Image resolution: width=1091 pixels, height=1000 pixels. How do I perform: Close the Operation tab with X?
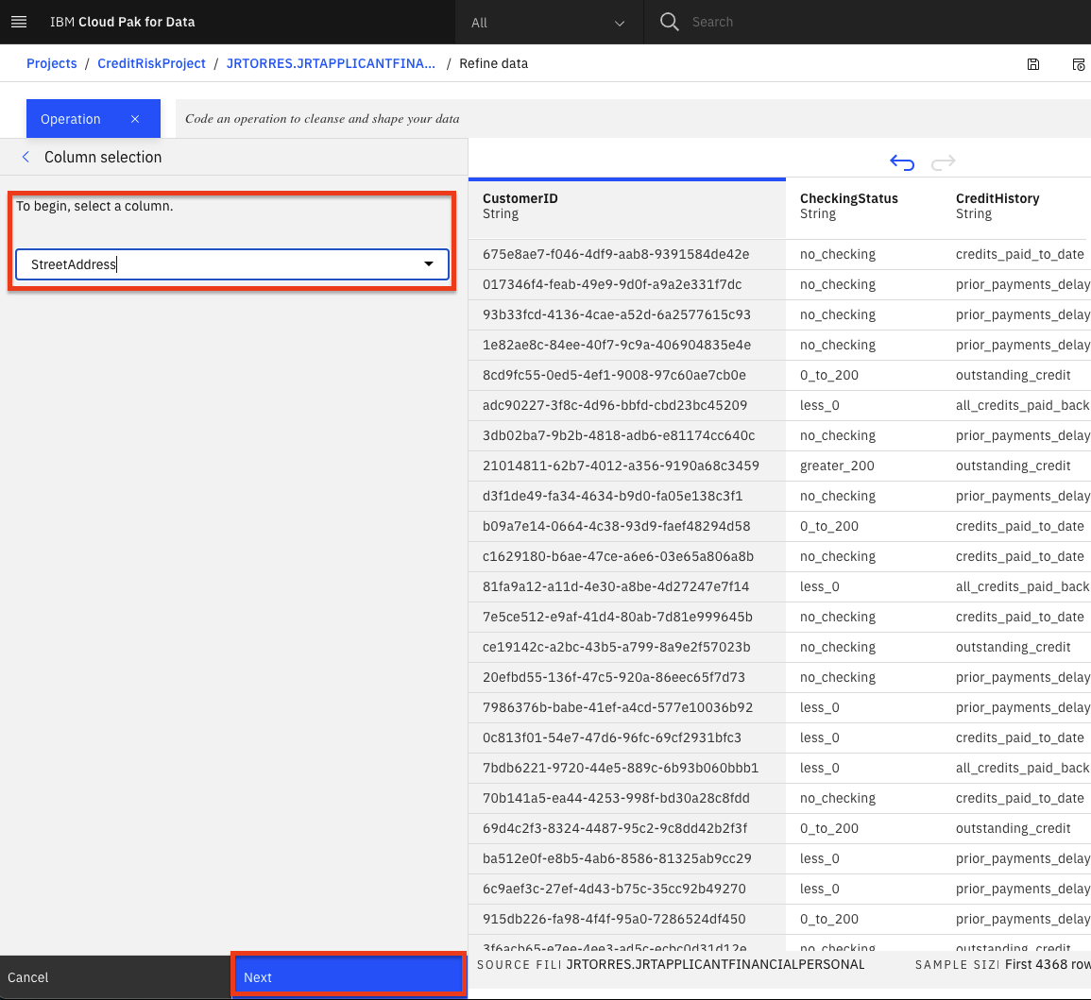click(x=135, y=119)
